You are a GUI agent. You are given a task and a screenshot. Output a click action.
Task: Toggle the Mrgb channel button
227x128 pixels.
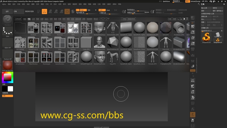83,10
